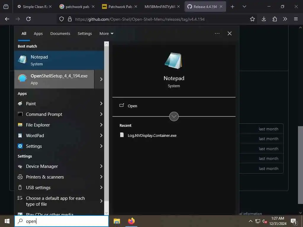Image resolution: width=303 pixels, height=227 pixels.
Task: Open Firefox extensions puzzle icon
Action: 275,19
